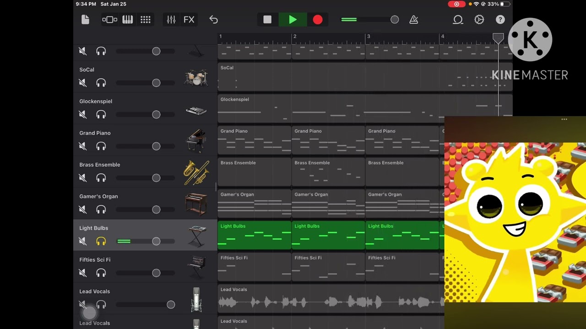
Task: Open the help question mark
Action: pos(500,20)
